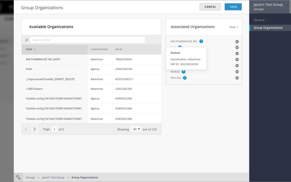
Task: Switch to the General tab
Action: 259,20
